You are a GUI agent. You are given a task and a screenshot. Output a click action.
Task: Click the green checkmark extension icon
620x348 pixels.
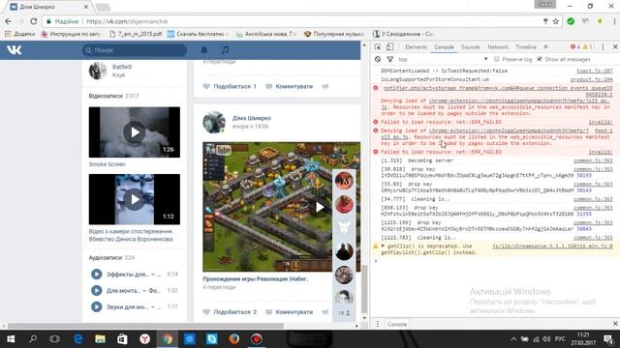pyautogui.click(x=571, y=21)
